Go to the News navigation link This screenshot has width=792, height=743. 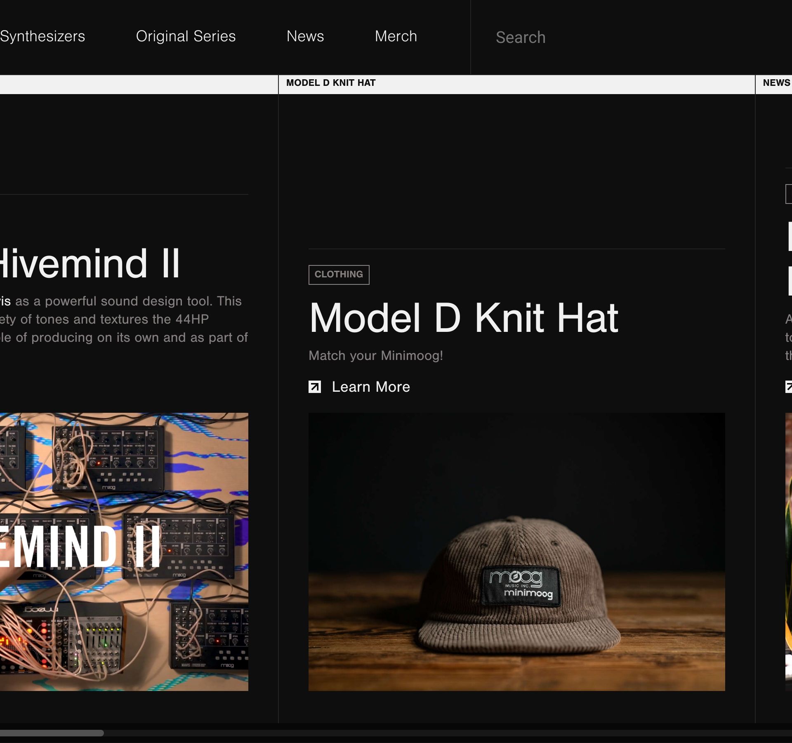305,36
